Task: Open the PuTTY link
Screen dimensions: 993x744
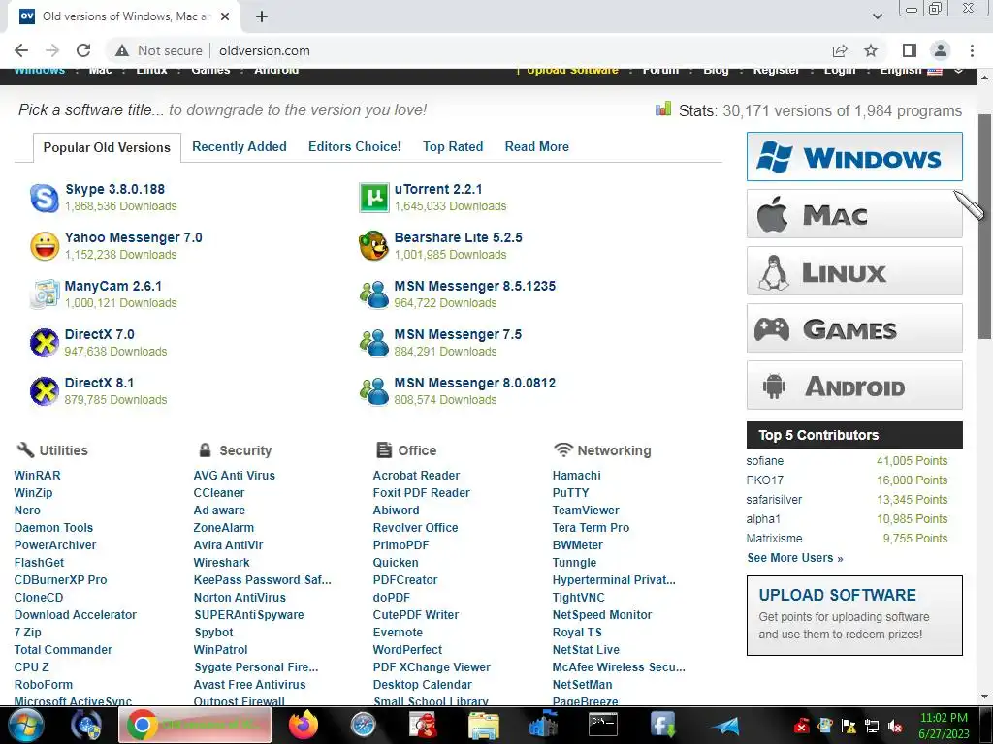Action: coord(570,493)
